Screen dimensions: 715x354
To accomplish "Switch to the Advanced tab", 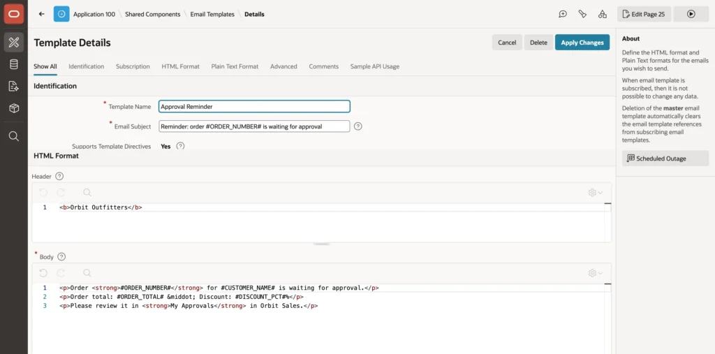I will (283, 66).
